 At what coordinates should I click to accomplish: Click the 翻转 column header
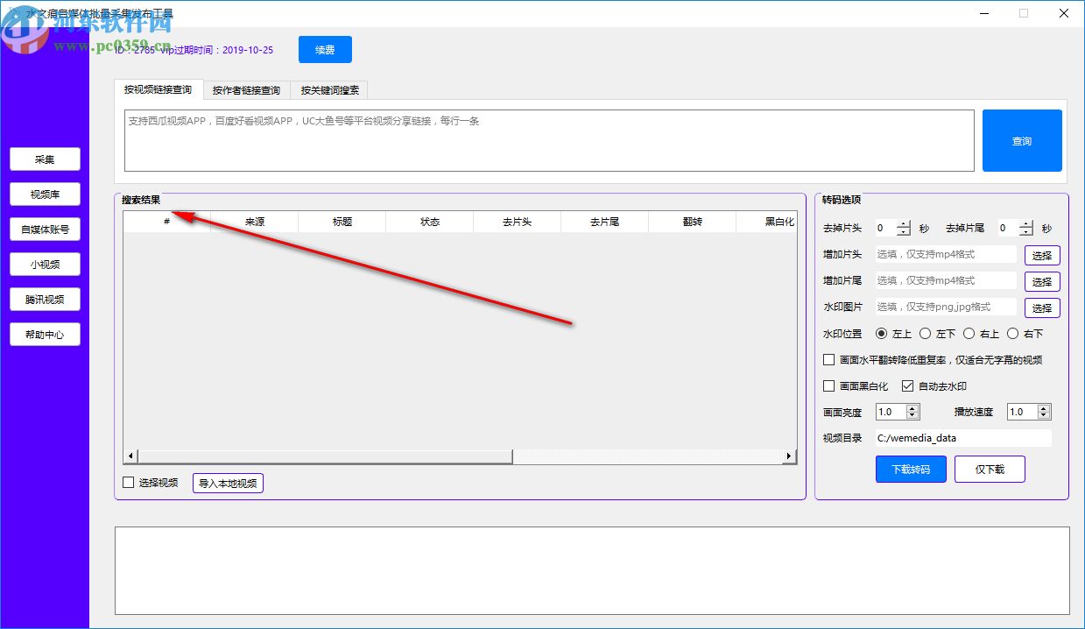[693, 222]
